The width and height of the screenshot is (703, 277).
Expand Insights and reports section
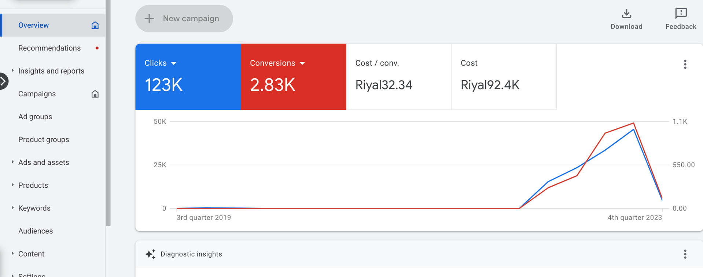pos(12,71)
